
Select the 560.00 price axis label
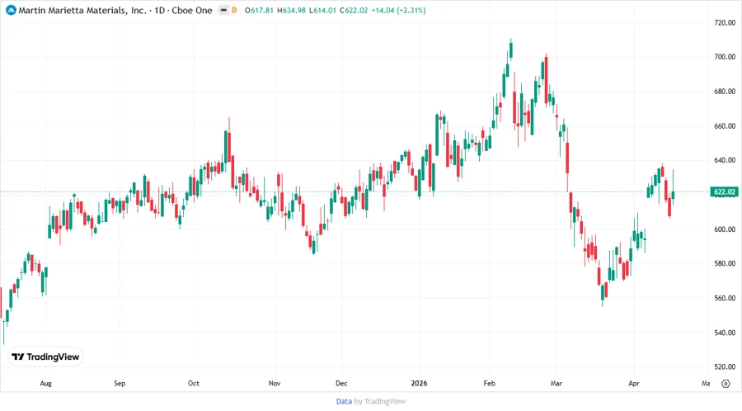(725, 298)
